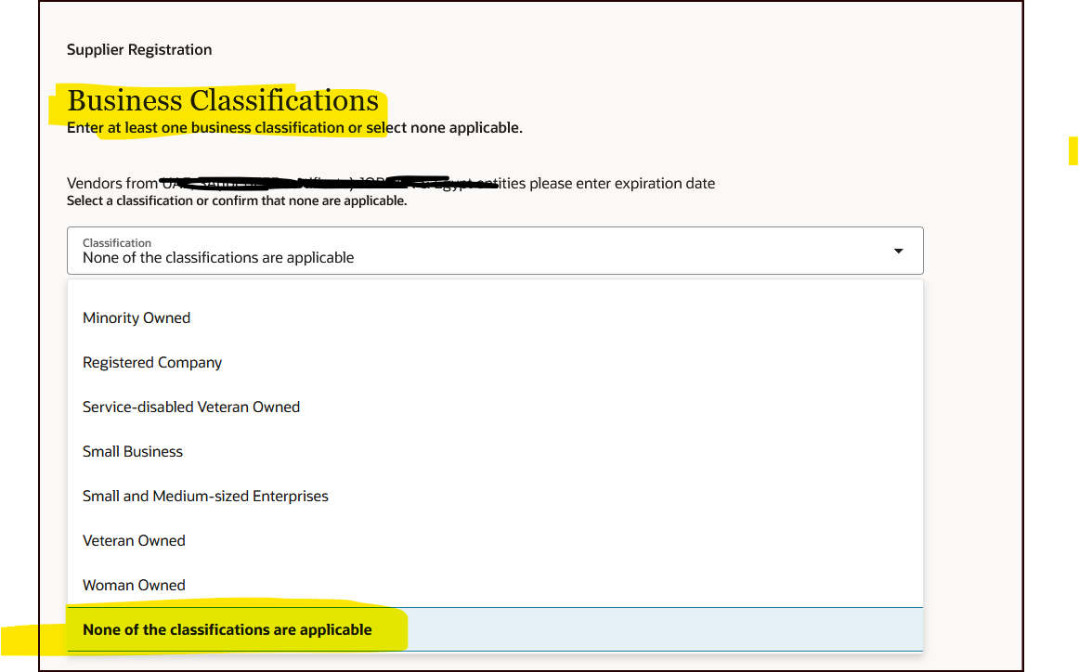Viewport: 1079px width, 672px height.
Task: Select the Minority Owned classification
Action: [136, 317]
